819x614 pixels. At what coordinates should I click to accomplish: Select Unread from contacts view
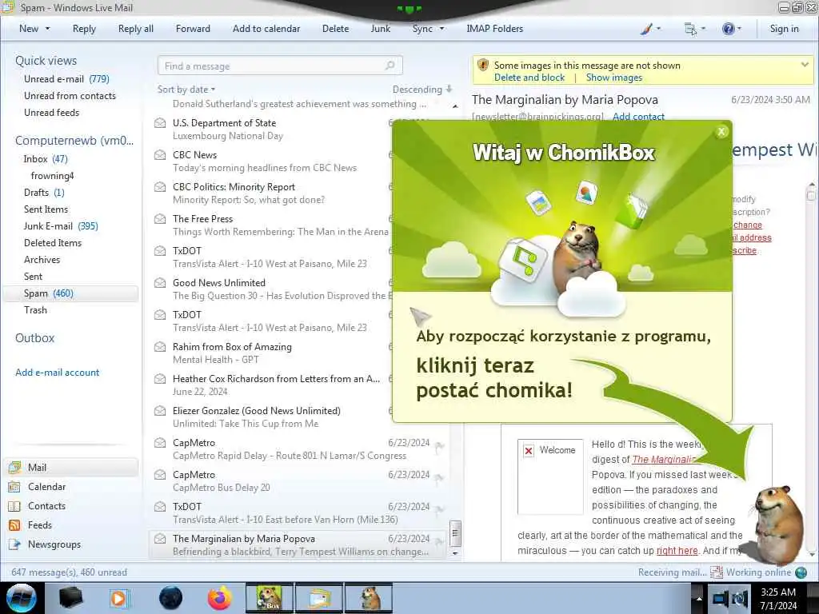(x=70, y=96)
